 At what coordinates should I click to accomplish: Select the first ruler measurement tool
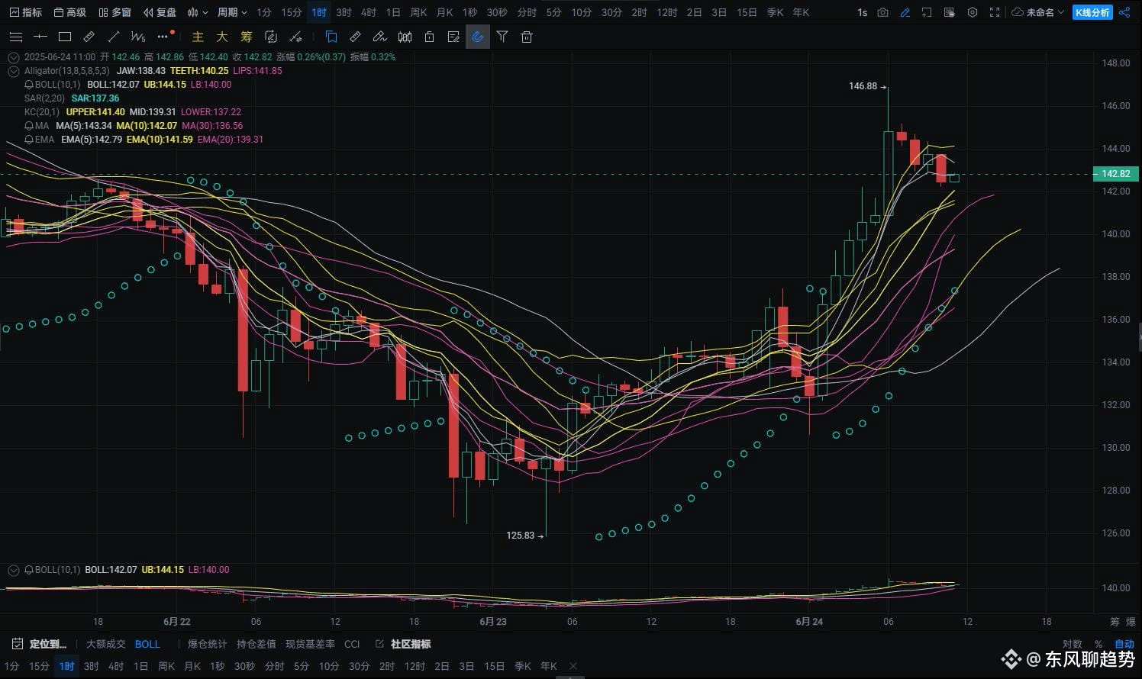pos(89,37)
